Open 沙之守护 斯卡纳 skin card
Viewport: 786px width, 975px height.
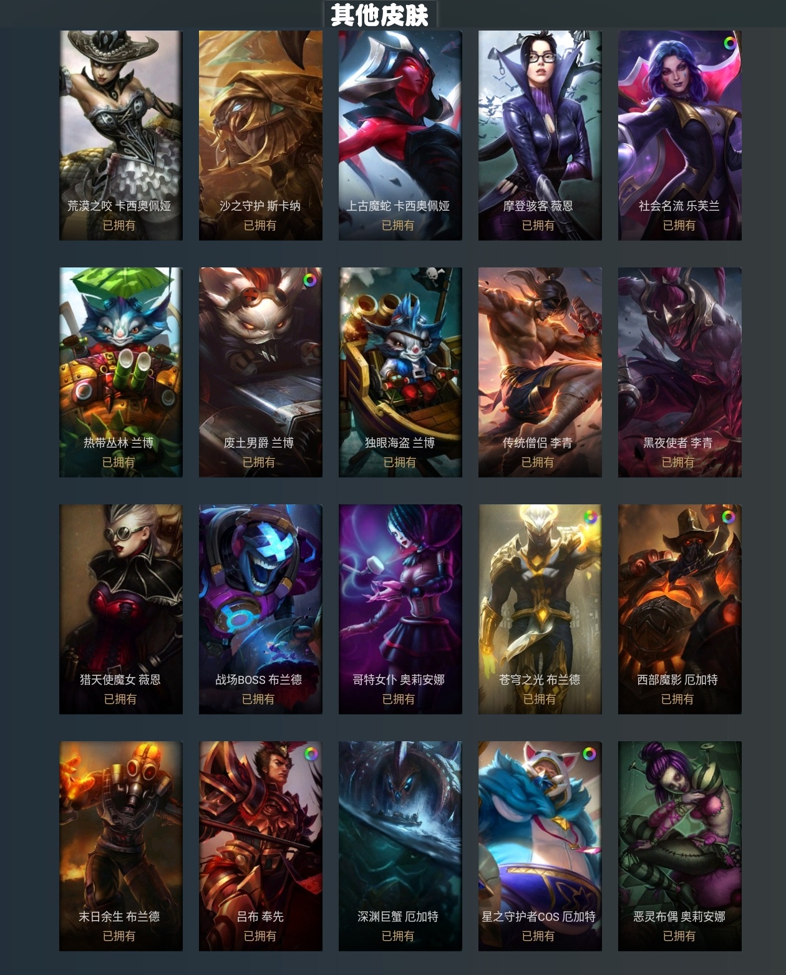pos(261,135)
